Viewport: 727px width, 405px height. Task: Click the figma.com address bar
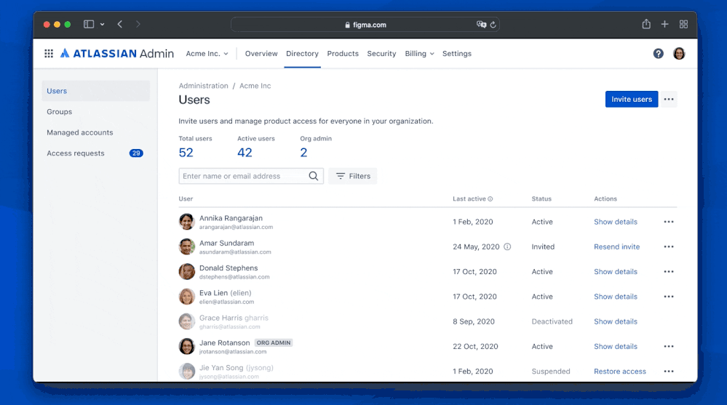coord(365,25)
